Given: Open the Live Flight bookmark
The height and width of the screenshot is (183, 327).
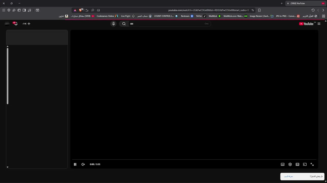Looking at the screenshot, I should [x=128, y=16].
